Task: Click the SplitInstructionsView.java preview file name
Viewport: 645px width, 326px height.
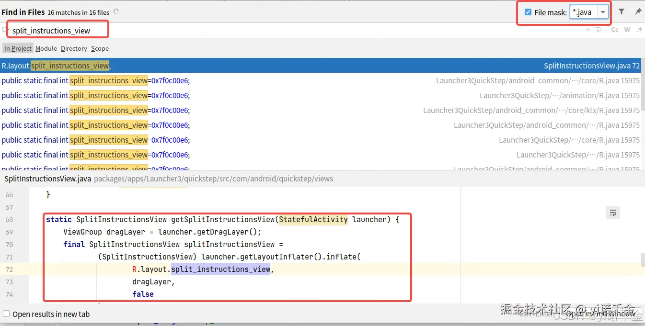Action: [47, 179]
